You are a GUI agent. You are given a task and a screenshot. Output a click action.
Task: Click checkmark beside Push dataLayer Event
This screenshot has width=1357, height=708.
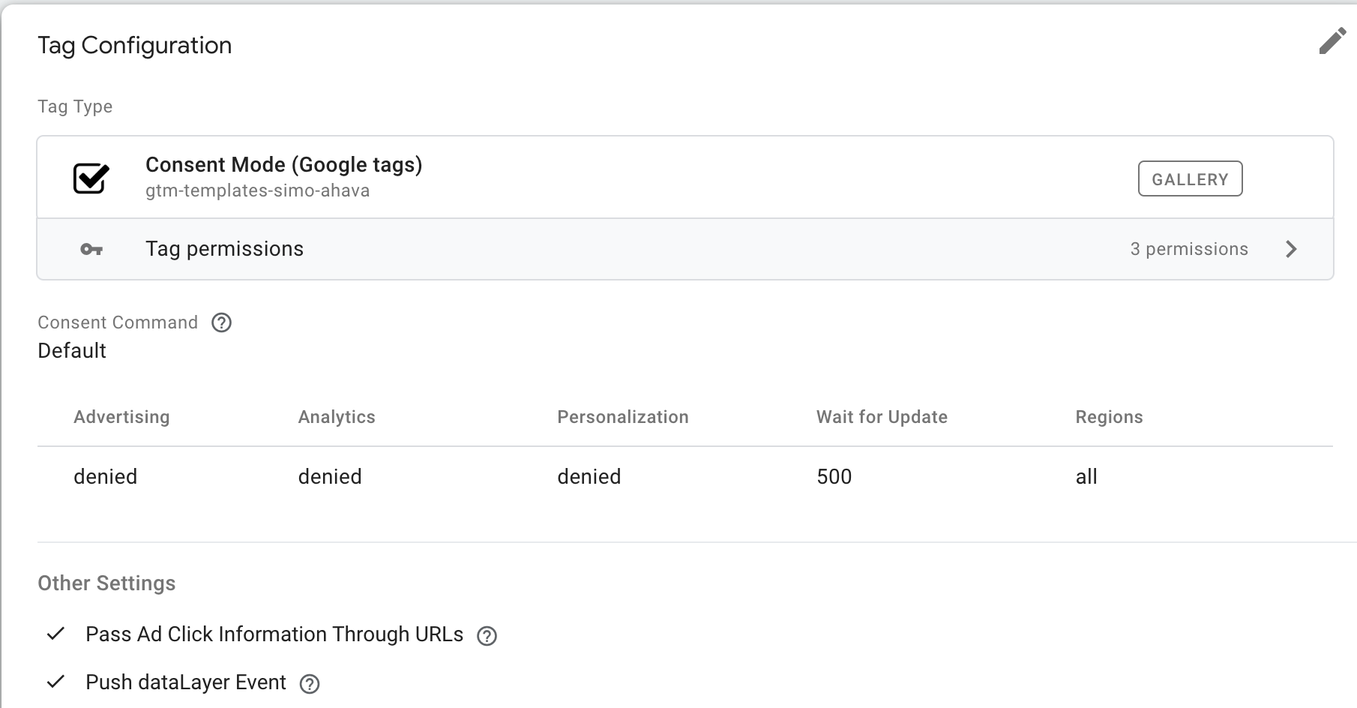tap(55, 682)
